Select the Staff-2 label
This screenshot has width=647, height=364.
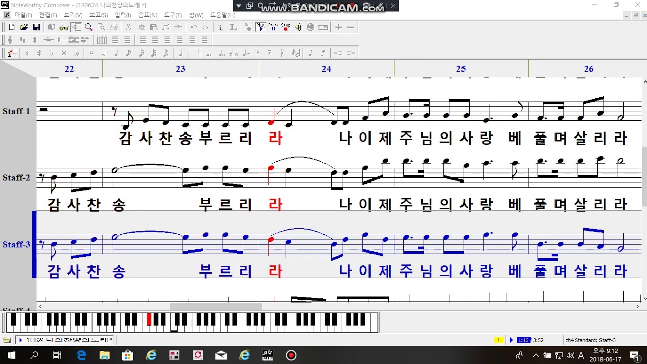coord(16,178)
